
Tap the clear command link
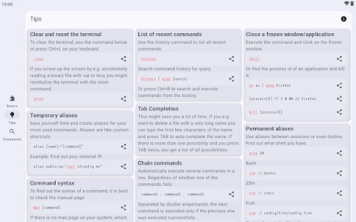[38, 59]
